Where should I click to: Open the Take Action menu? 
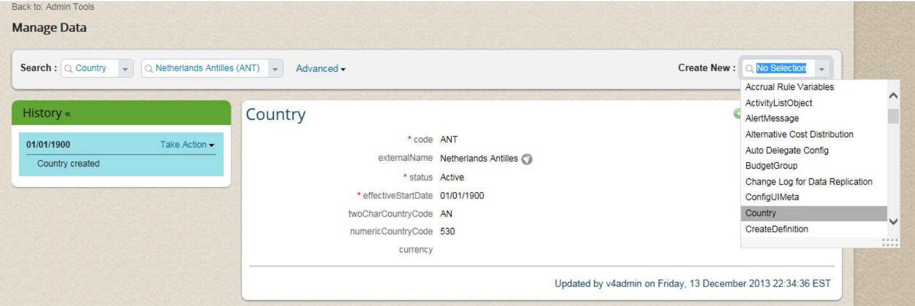pos(187,145)
